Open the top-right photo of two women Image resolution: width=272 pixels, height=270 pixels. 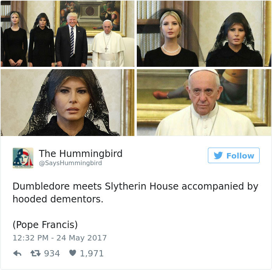pos(204,34)
